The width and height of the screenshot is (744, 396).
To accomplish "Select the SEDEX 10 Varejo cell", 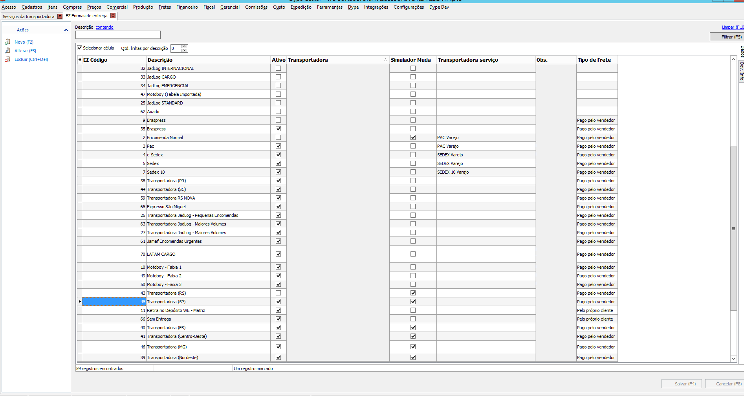I will 486,172.
